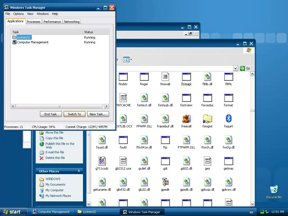Click the task list right scroll arrow
This screenshot has height=216, width=288.
[106, 106]
